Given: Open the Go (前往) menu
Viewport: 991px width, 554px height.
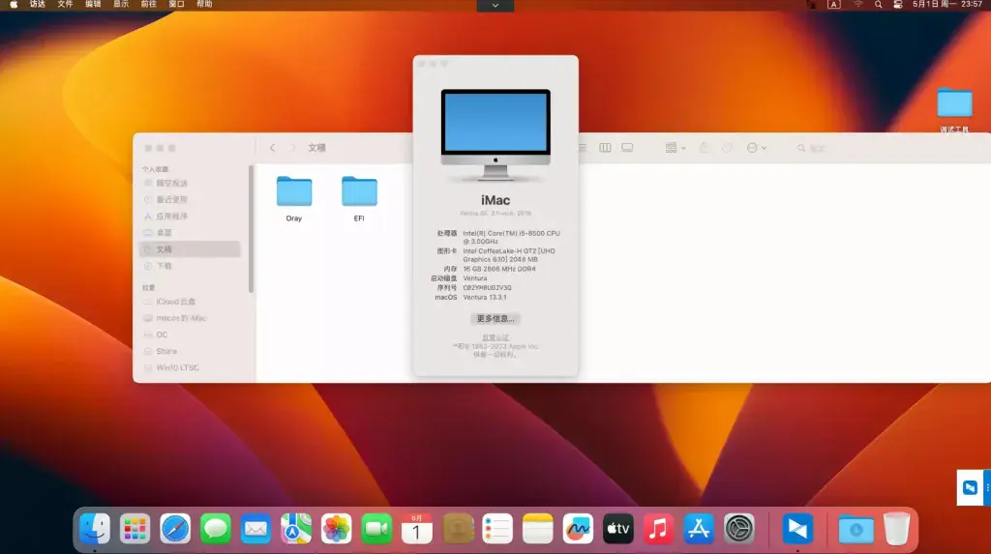Looking at the screenshot, I should click(x=148, y=5).
